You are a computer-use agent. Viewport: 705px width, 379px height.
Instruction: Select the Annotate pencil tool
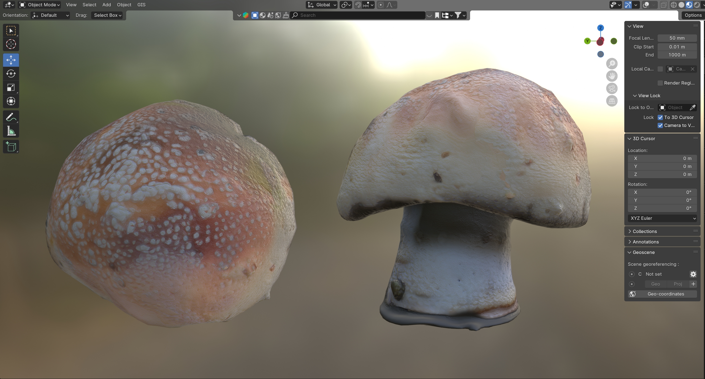tap(11, 117)
